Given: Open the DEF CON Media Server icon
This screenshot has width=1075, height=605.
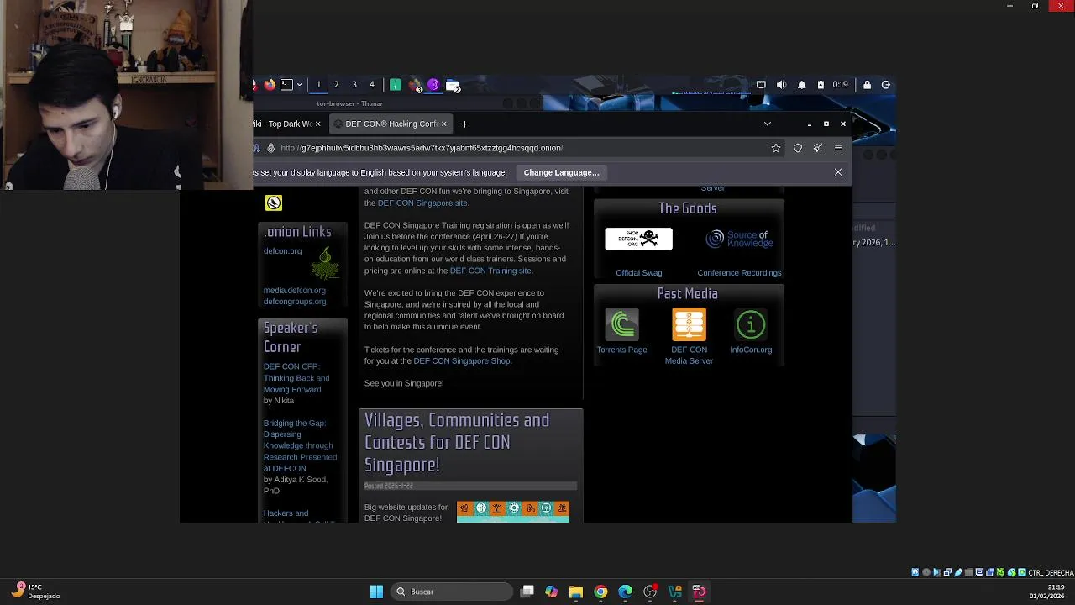Looking at the screenshot, I should [x=689, y=324].
